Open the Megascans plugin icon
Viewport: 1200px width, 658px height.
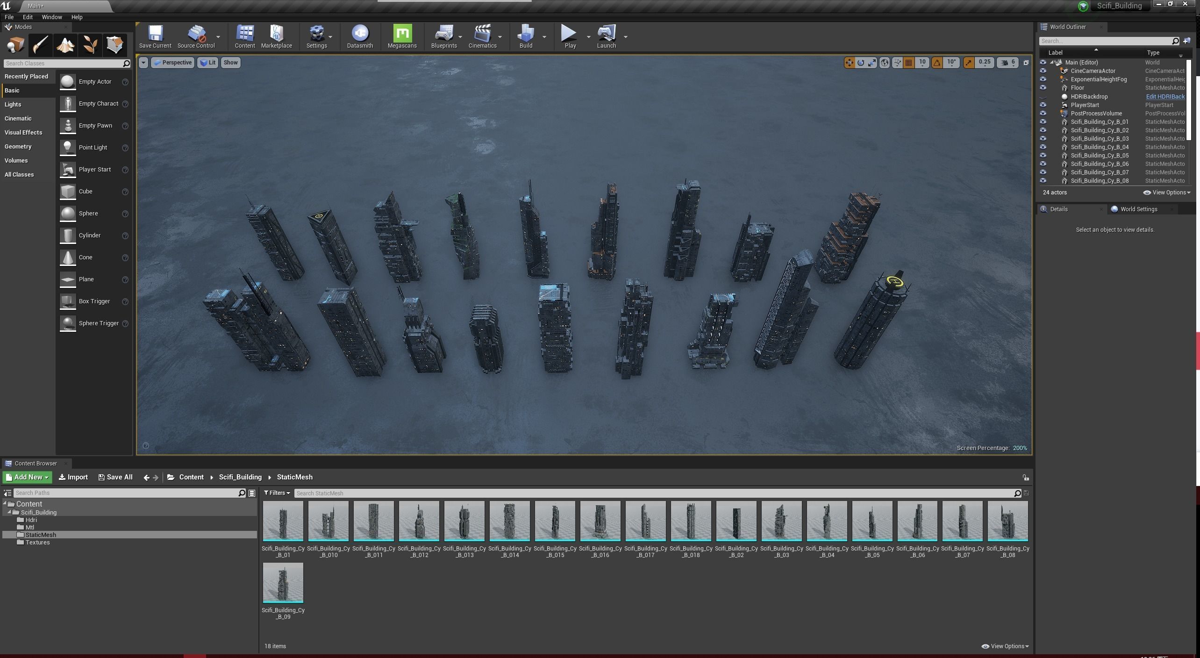coord(402,36)
